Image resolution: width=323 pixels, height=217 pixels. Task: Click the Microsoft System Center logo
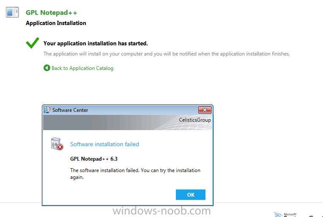298,214
